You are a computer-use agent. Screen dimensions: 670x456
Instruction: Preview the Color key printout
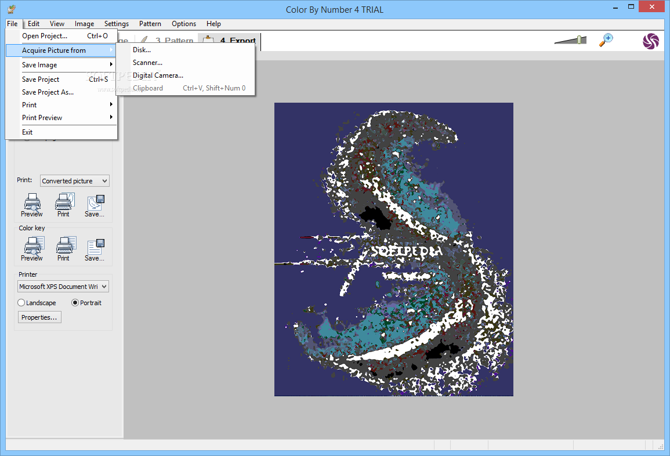32,249
